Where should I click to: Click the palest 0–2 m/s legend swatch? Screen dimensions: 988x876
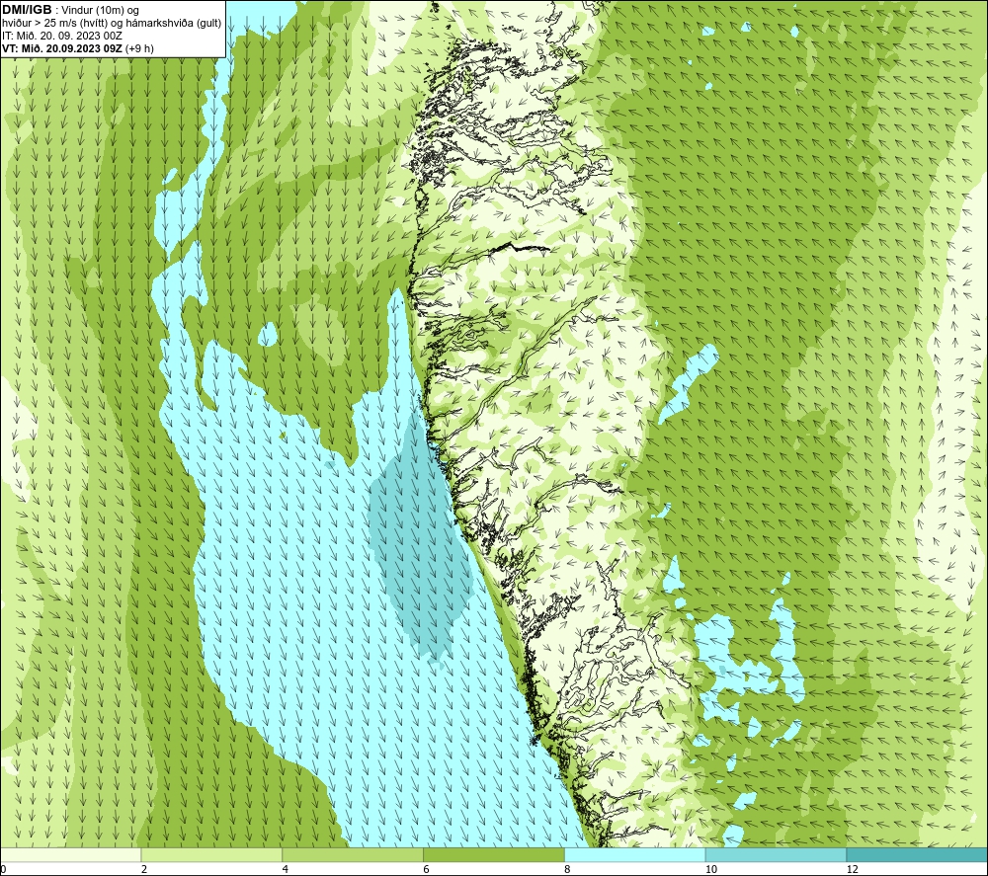click(x=70, y=854)
